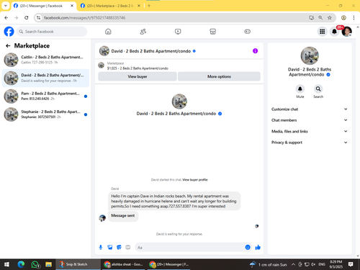Screen dimensions: 360x270
Task: Open site information icon in address bar
Action: pyautogui.click(x=39, y=17)
